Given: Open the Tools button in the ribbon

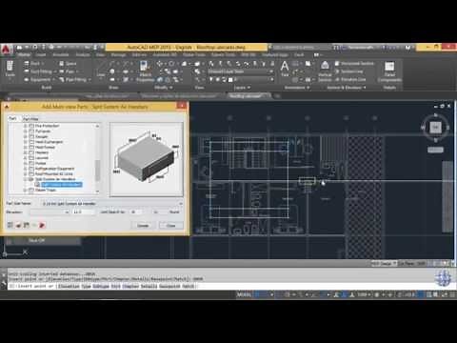Looking at the screenshot, I should click(10, 69).
